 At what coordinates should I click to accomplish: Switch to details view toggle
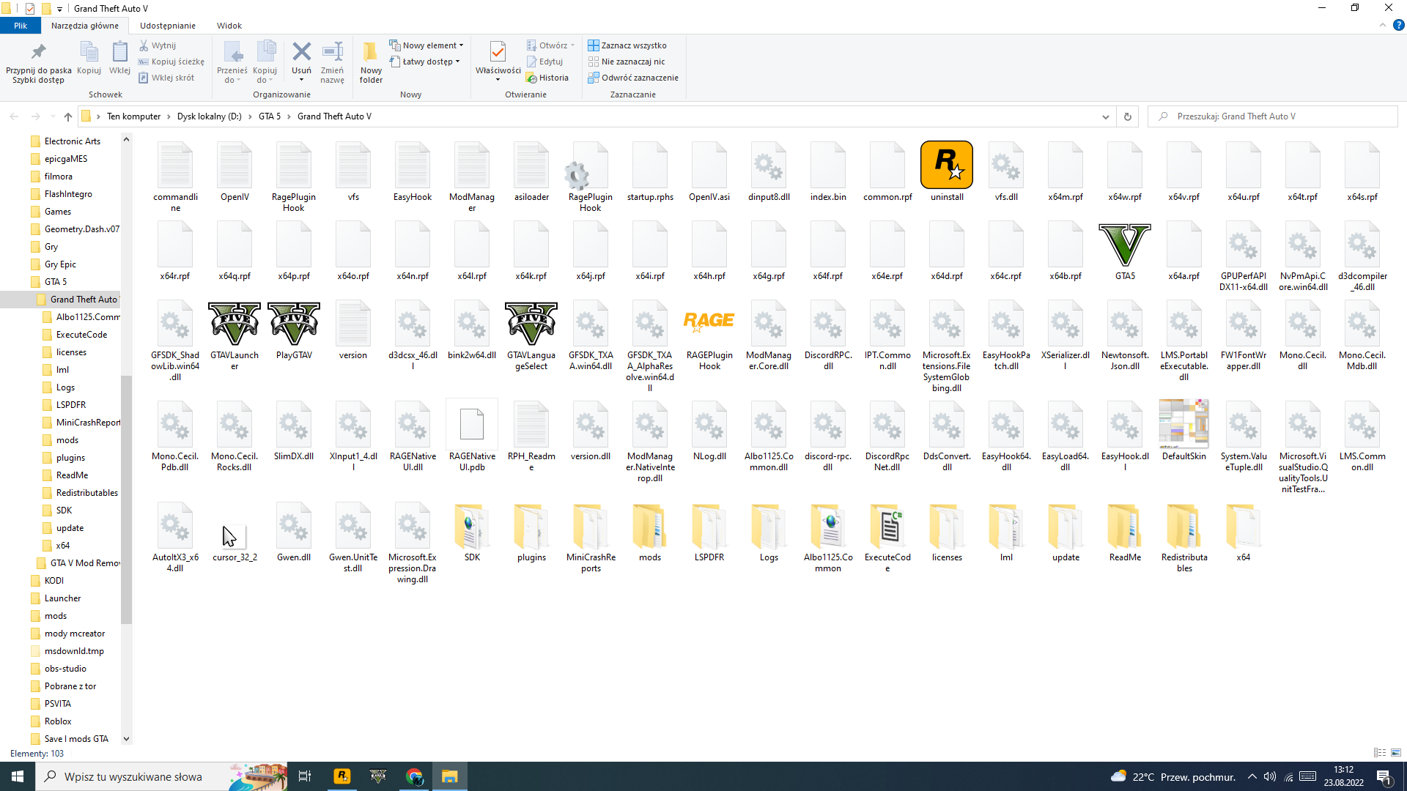(x=1380, y=753)
